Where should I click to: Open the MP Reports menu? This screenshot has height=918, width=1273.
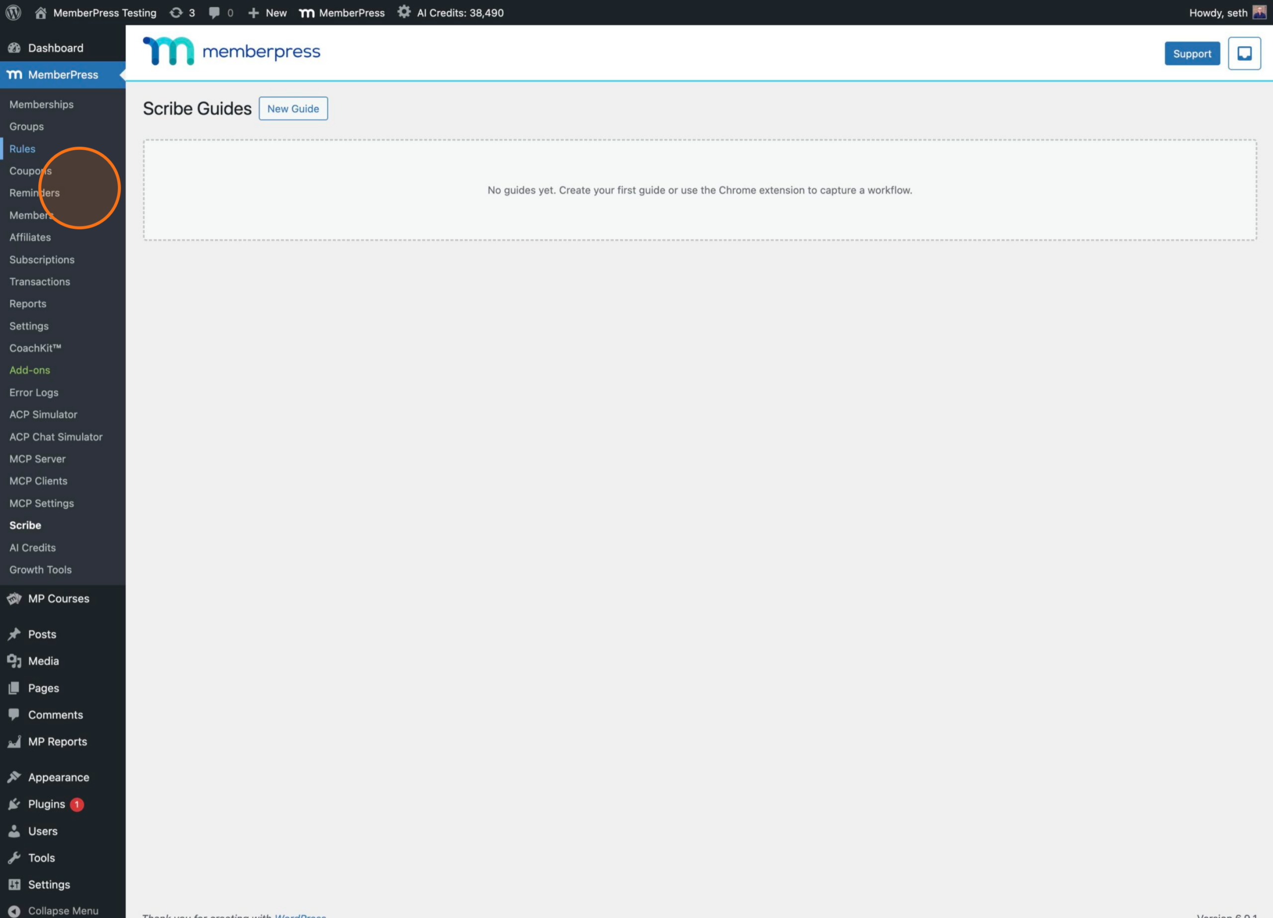click(63, 741)
